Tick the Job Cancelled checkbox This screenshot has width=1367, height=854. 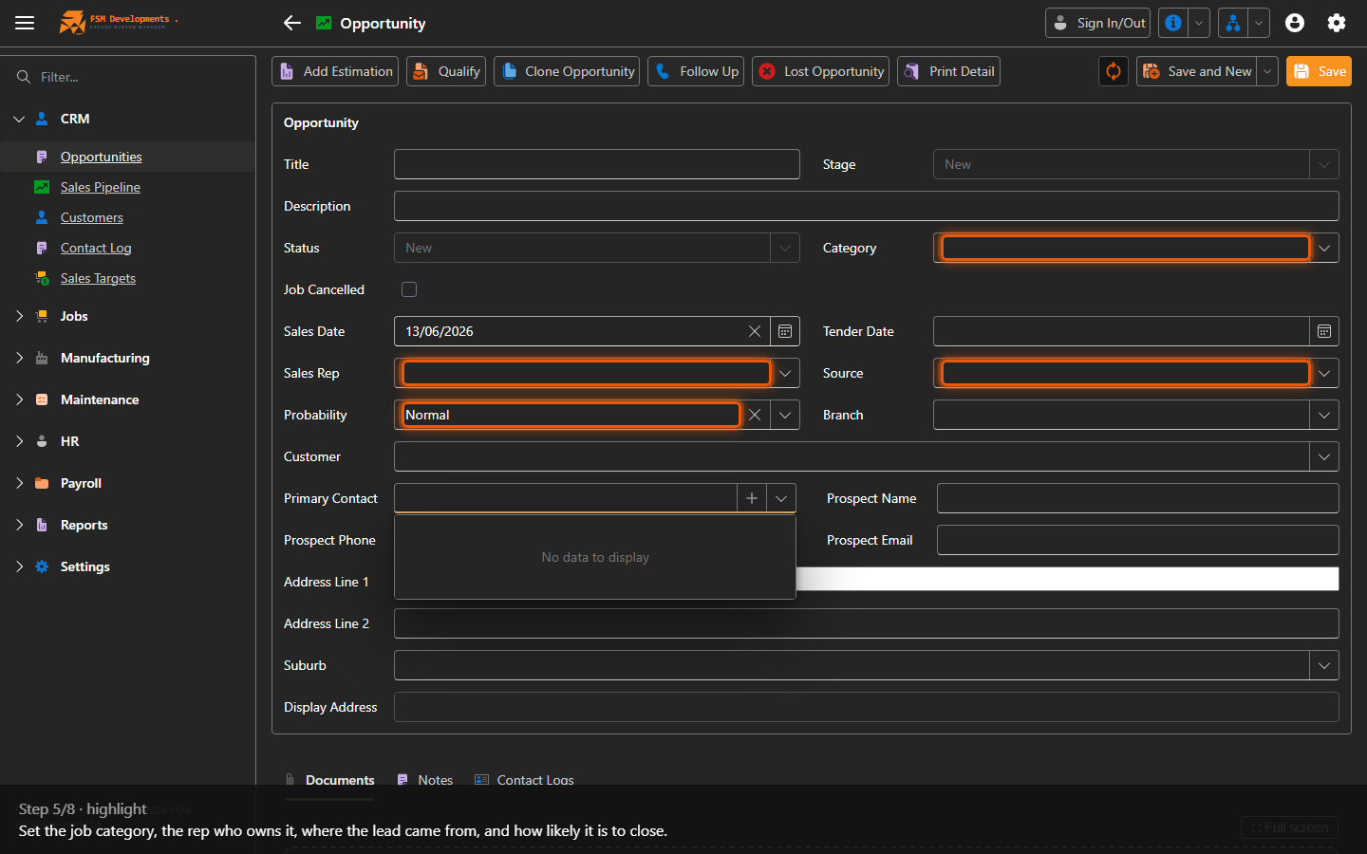409,289
